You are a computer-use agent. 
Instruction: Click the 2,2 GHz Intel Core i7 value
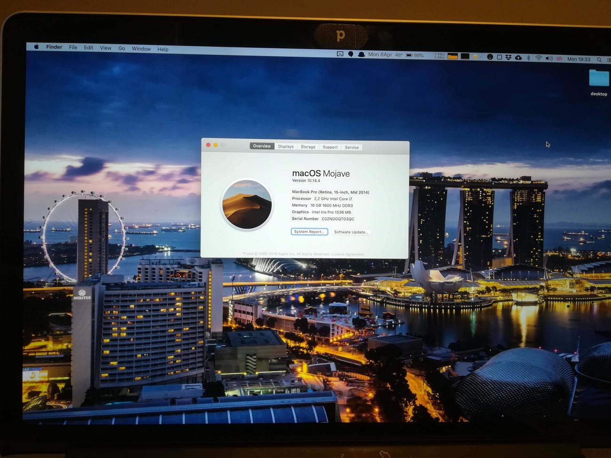[x=333, y=199]
